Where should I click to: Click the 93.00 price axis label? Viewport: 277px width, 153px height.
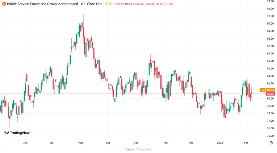[x=270, y=1]
